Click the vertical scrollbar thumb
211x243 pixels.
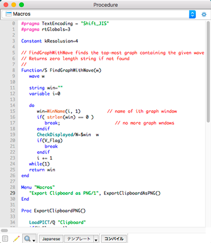tap(208, 72)
